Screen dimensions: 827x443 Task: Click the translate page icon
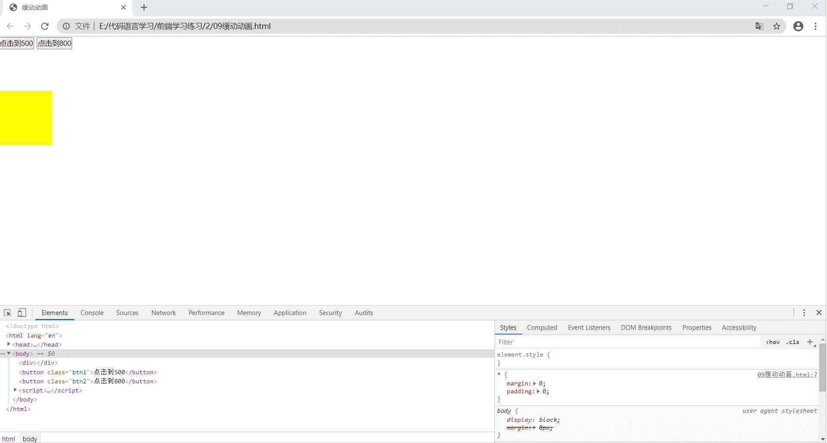[759, 26]
